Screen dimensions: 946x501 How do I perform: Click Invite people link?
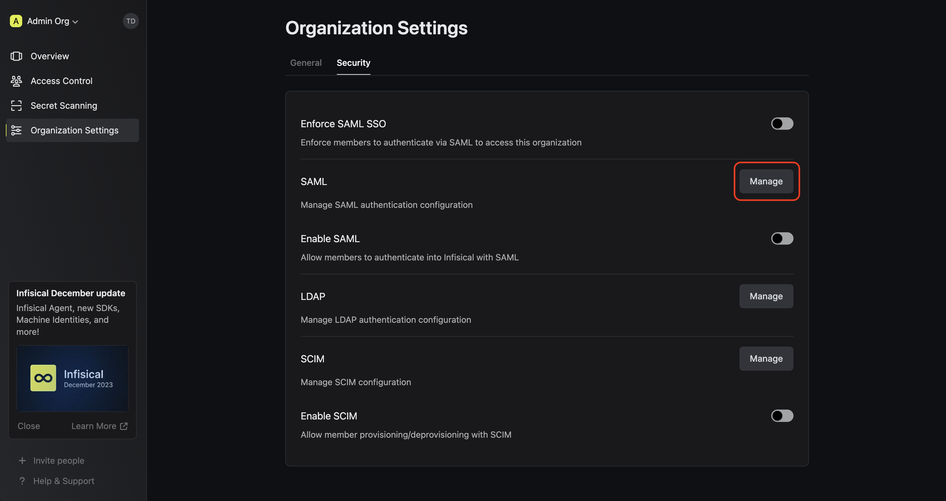pos(59,460)
